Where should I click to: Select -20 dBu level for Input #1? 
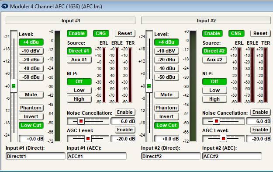[x=31, y=60]
